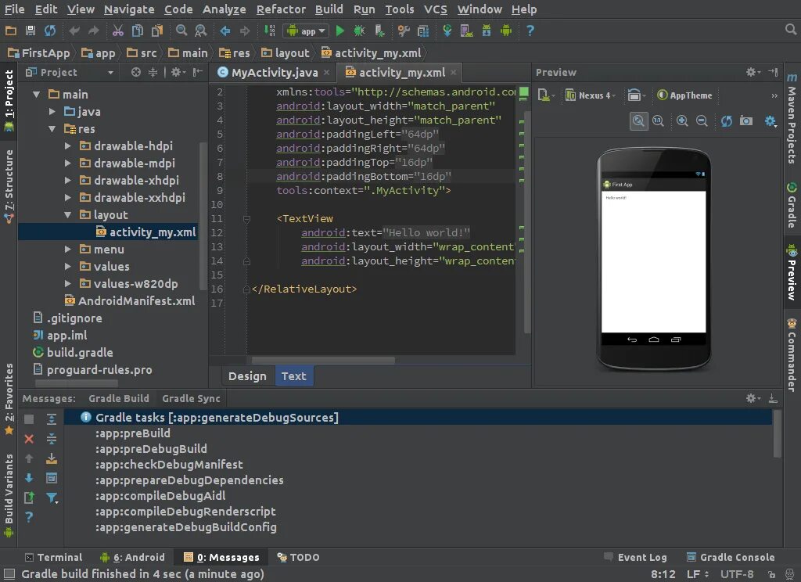Run the app with green play button
This screenshot has width=801, height=582.
pyautogui.click(x=339, y=31)
